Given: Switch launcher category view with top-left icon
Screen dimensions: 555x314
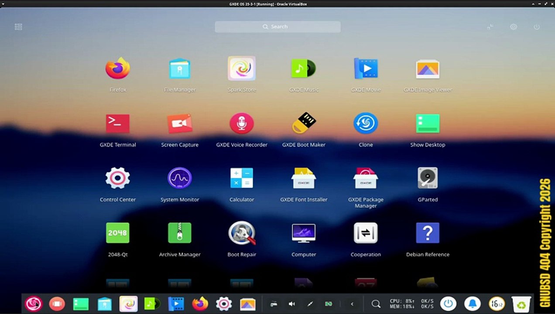Looking at the screenshot, I should tap(18, 27).
